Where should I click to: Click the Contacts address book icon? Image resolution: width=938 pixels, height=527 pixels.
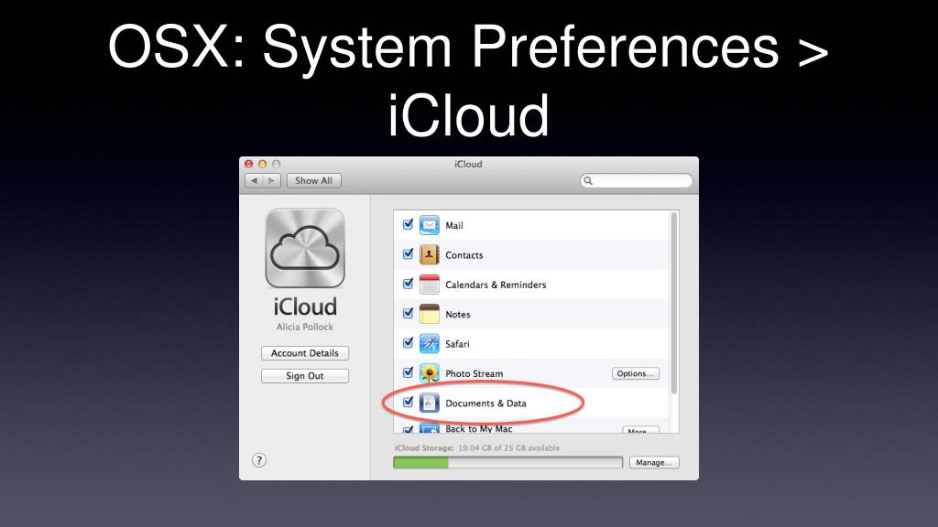(x=429, y=254)
